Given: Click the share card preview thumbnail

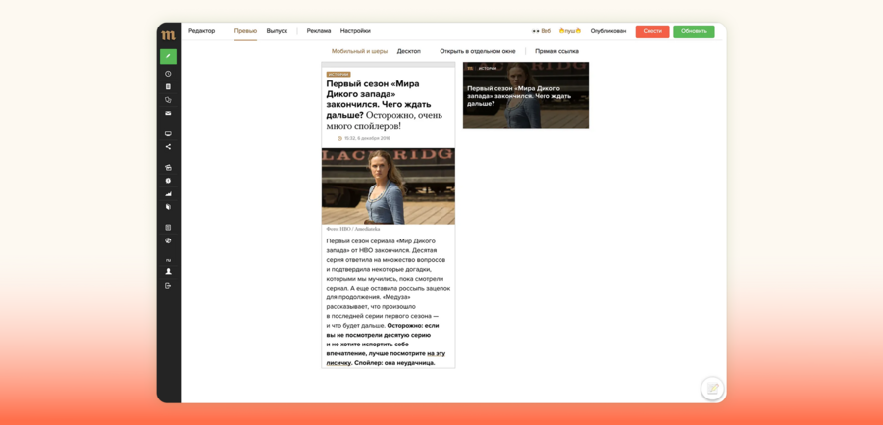Looking at the screenshot, I should coord(526,94).
